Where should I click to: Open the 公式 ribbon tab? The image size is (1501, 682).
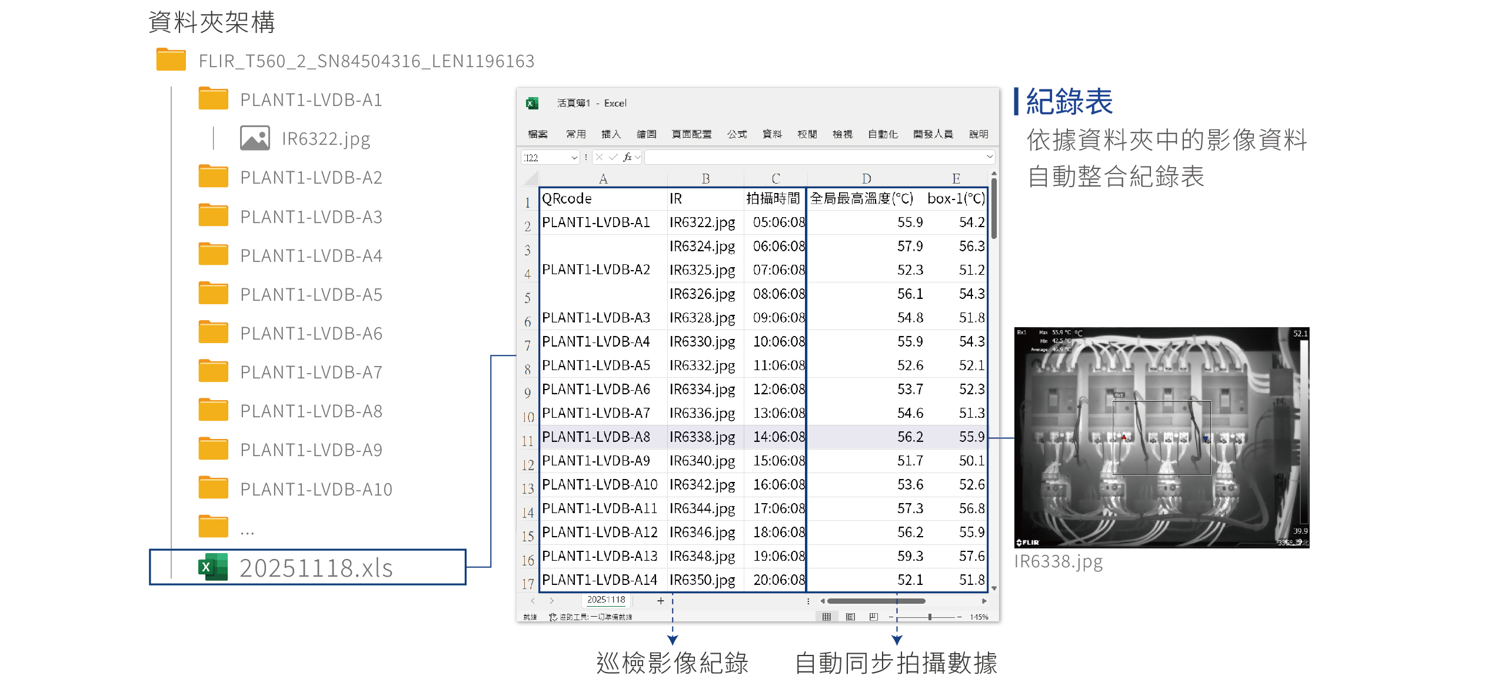click(x=736, y=134)
